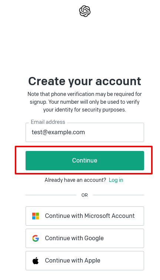160x280 pixels.
Task: Click the test@example.com text in the field
Action: pos(58,132)
